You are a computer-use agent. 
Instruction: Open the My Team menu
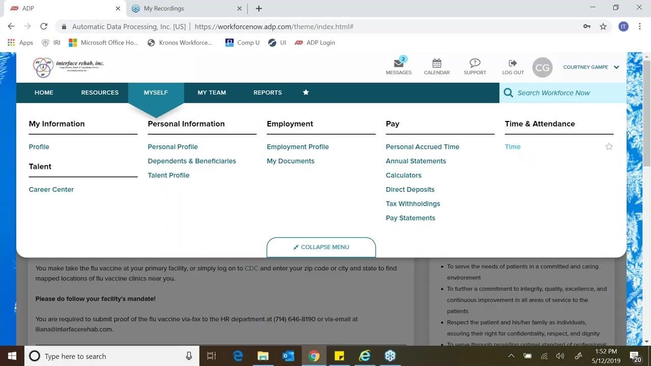click(212, 93)
